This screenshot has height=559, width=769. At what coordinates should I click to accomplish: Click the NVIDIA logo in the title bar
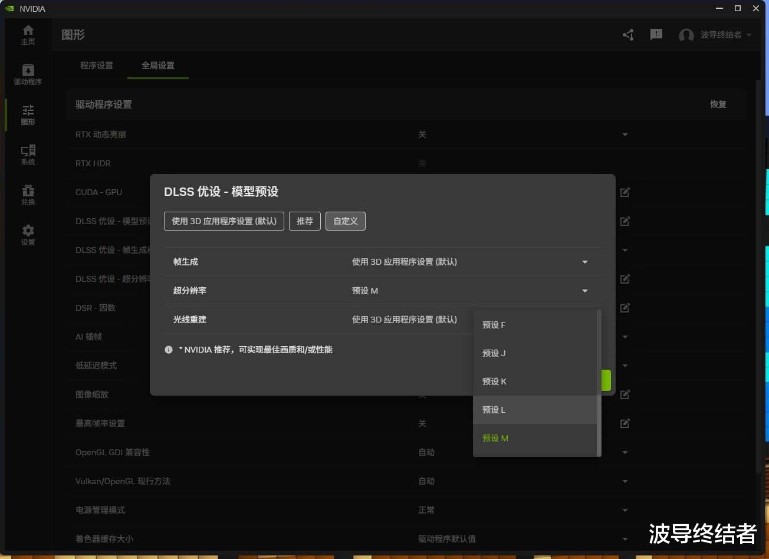[x=9, y=9]
